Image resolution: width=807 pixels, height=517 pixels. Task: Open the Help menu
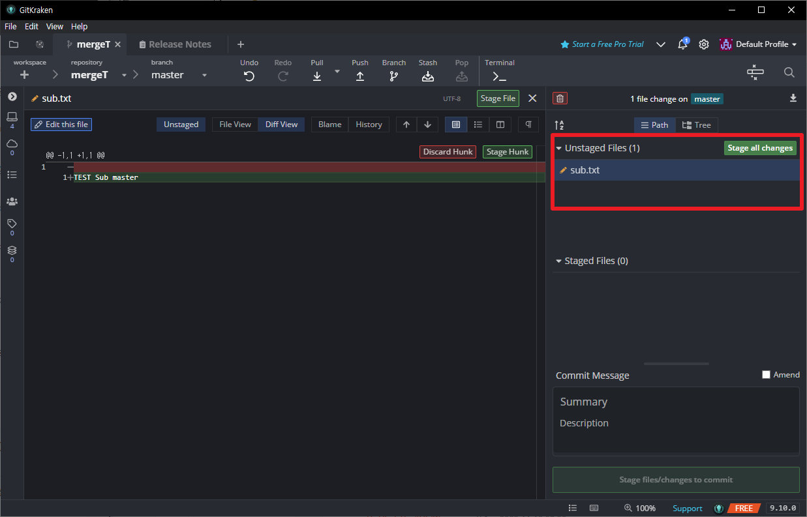coord(79,27)
